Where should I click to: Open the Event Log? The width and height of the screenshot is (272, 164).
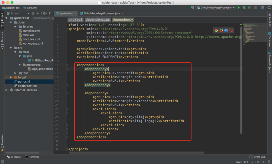257,157
